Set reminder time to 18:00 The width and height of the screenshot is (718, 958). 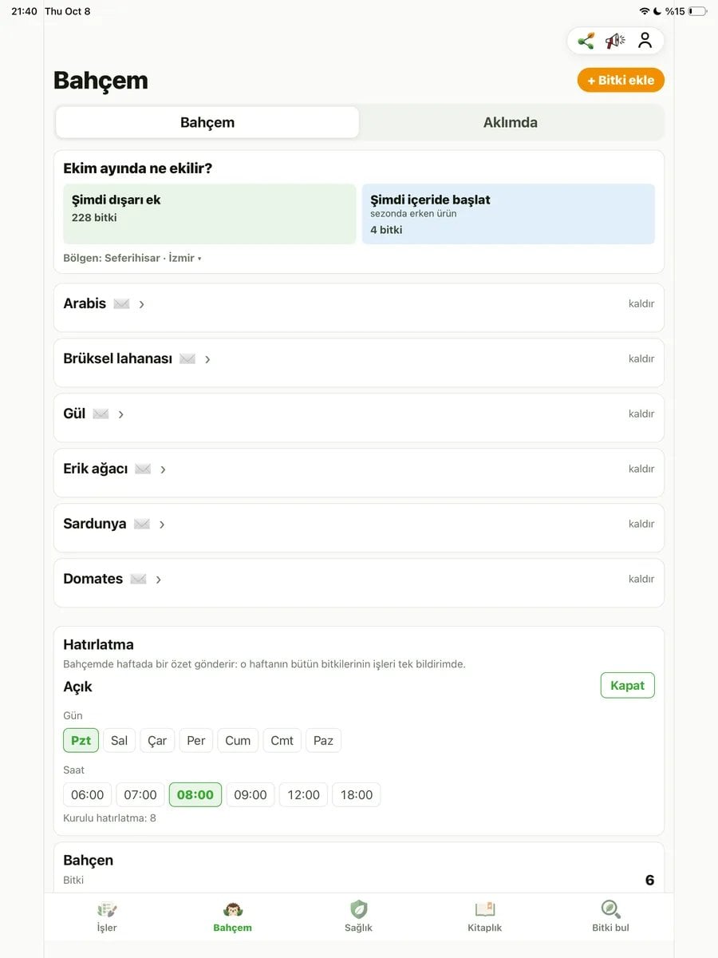tap(357, 794)
